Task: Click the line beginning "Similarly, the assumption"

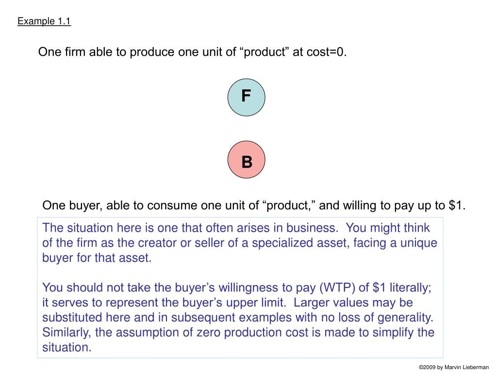Action: click(238, 332)
